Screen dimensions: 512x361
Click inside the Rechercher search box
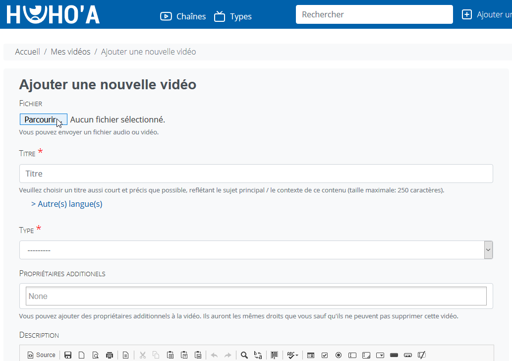click(x=374, y=14)
